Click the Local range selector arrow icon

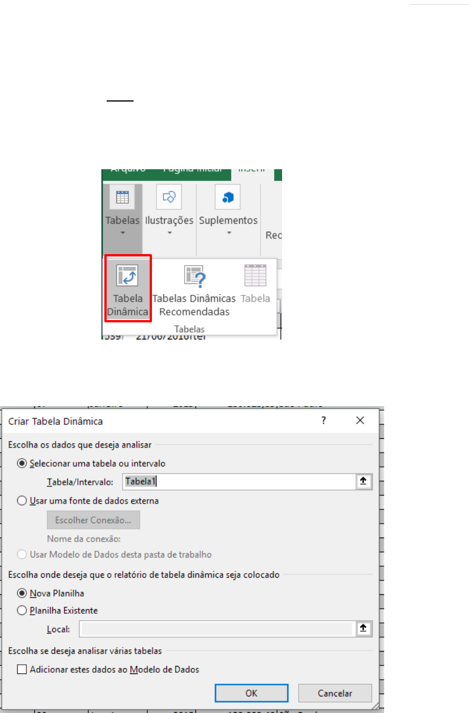[x=362, y=629]
